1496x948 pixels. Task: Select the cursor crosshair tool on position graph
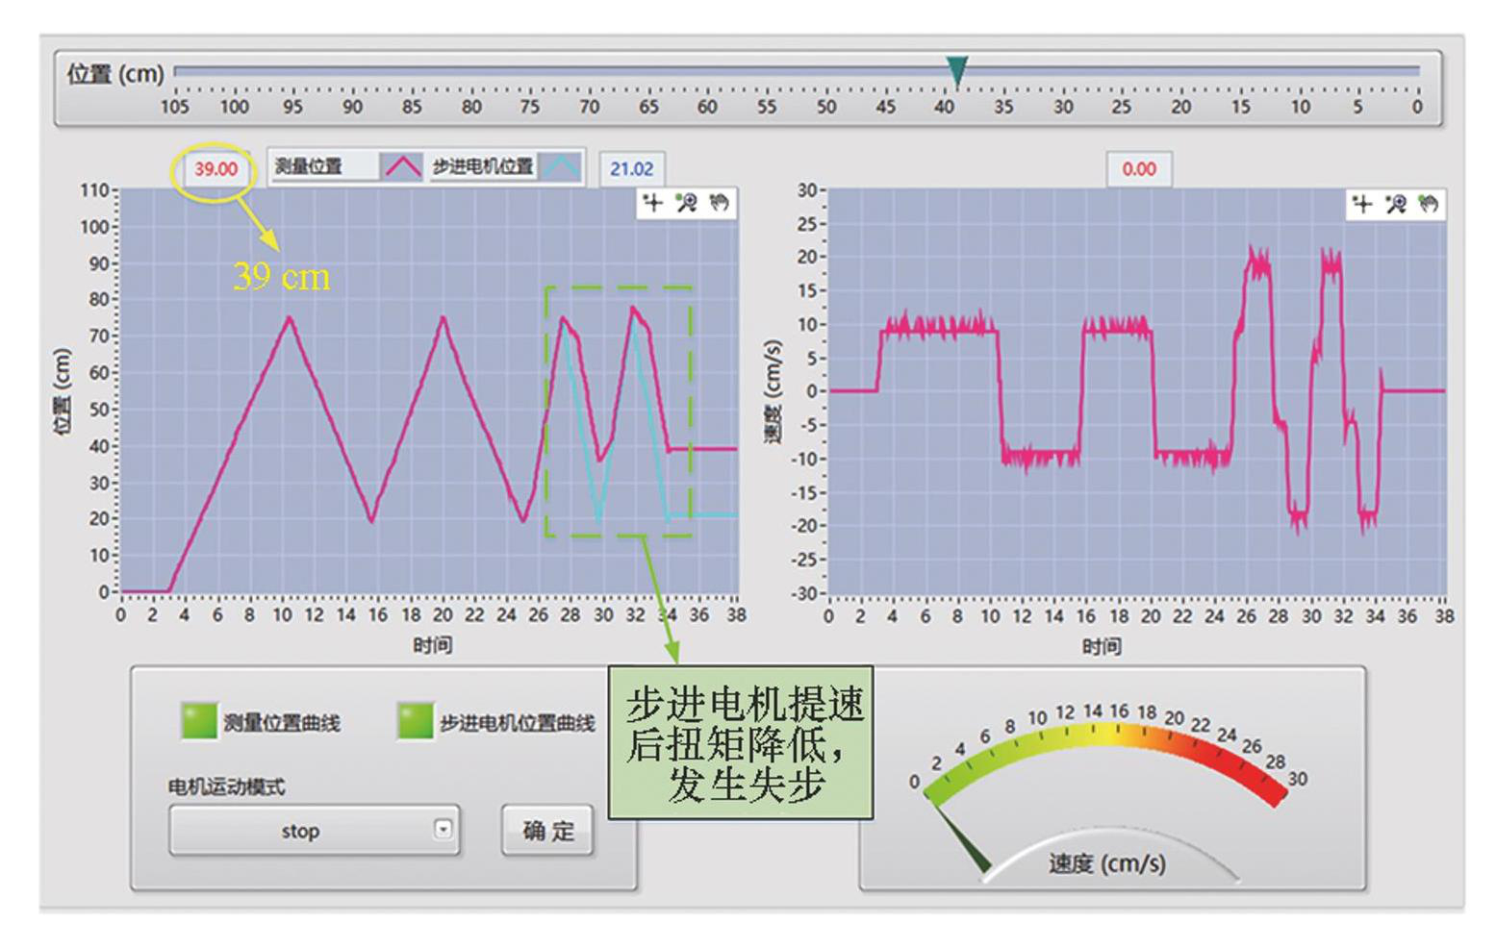(x=654, y=203)
